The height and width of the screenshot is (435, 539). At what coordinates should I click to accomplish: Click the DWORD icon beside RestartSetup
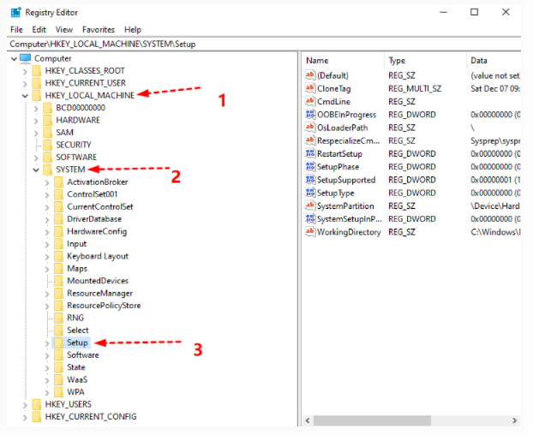click(310, 153)
